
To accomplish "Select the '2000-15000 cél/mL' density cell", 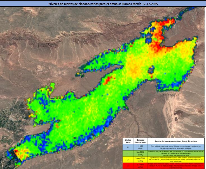I will tap(140, 160).
